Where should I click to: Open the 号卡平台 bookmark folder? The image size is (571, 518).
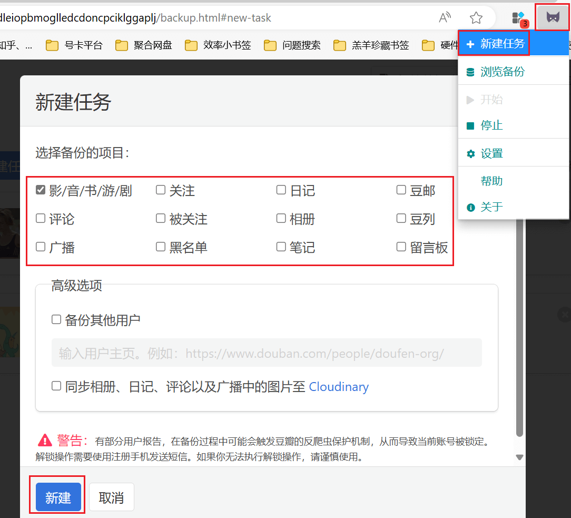(74, 45)
